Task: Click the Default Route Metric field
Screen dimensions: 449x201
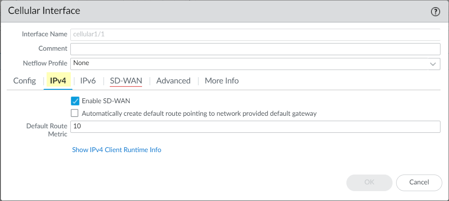Action: 255,127
